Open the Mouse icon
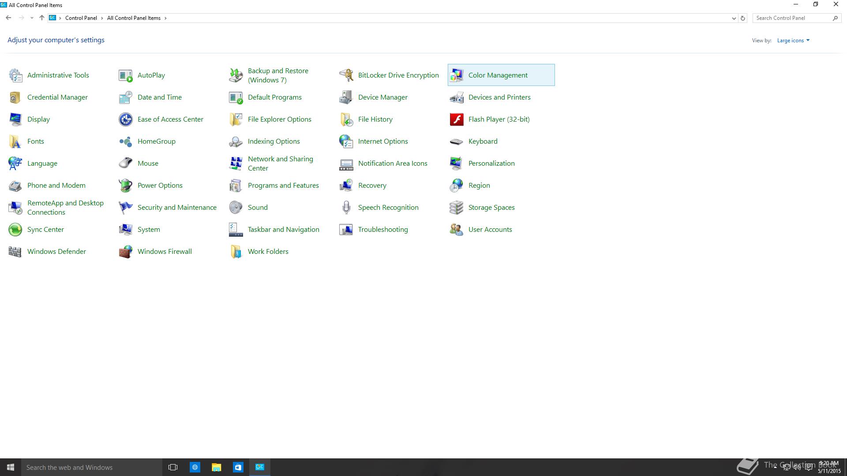847x476 pixels. click(x=126, y=164)
